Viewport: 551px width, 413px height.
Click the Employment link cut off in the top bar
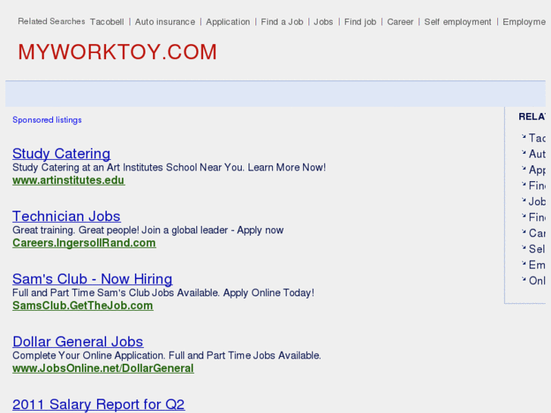coord(524,22)
